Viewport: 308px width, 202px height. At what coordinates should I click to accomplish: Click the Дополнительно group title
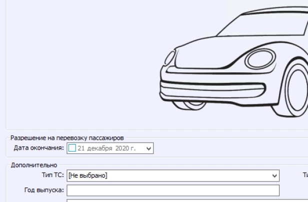pyautogui.click(x=30, y=165)
